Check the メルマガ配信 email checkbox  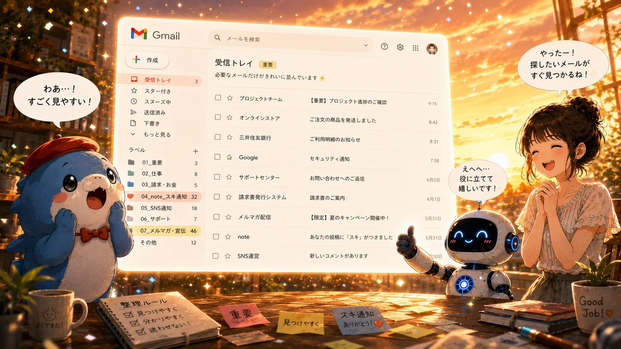click(216, 216)
